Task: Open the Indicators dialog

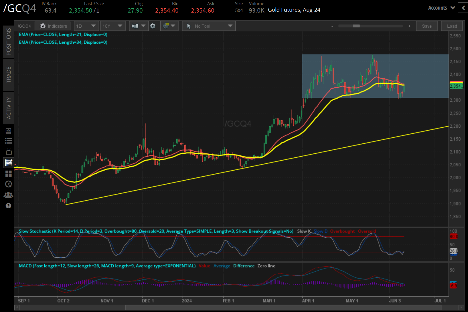Action: pyautogui.click(x=52, y=26)
